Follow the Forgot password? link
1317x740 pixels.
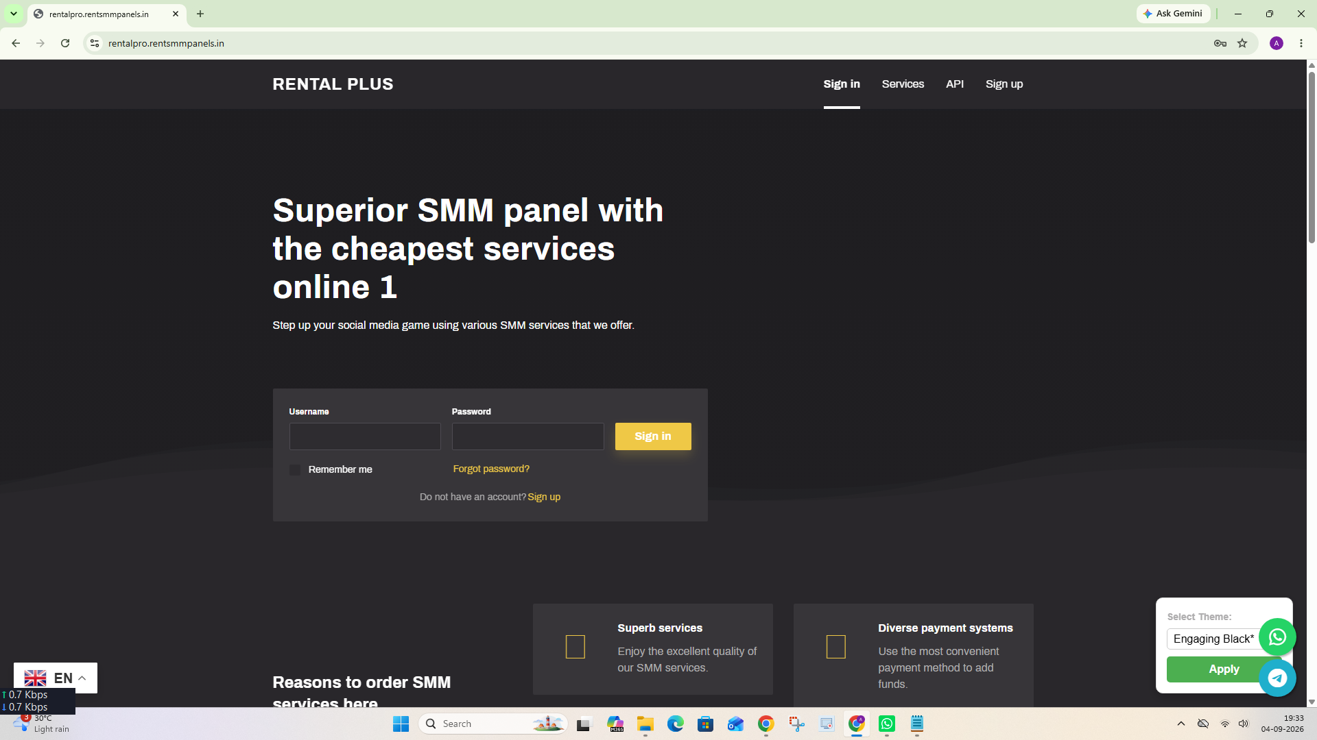[x=491, y=469]
